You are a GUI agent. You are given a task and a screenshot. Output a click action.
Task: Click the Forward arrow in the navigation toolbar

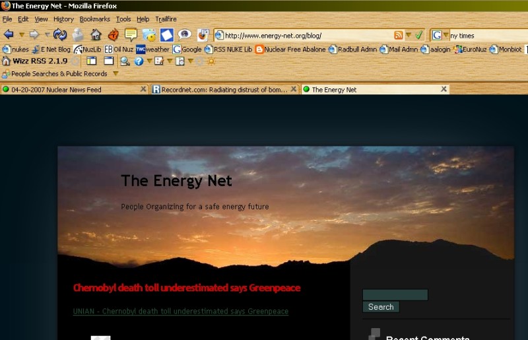tap(34, 34)
